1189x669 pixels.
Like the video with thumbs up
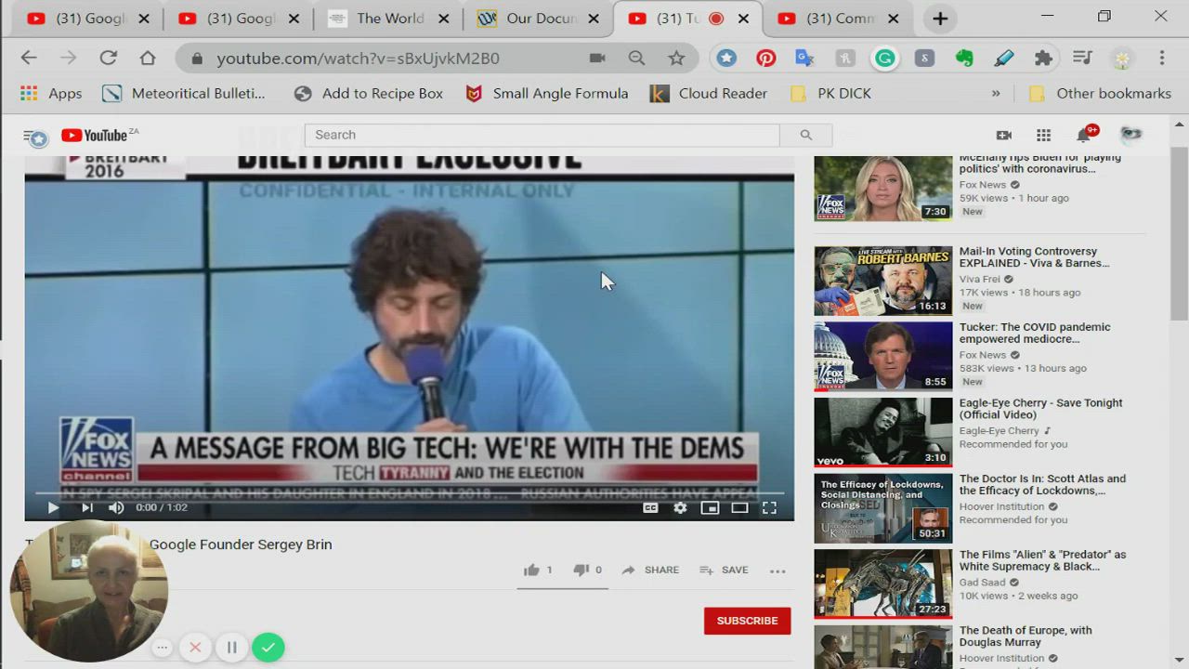531,570
